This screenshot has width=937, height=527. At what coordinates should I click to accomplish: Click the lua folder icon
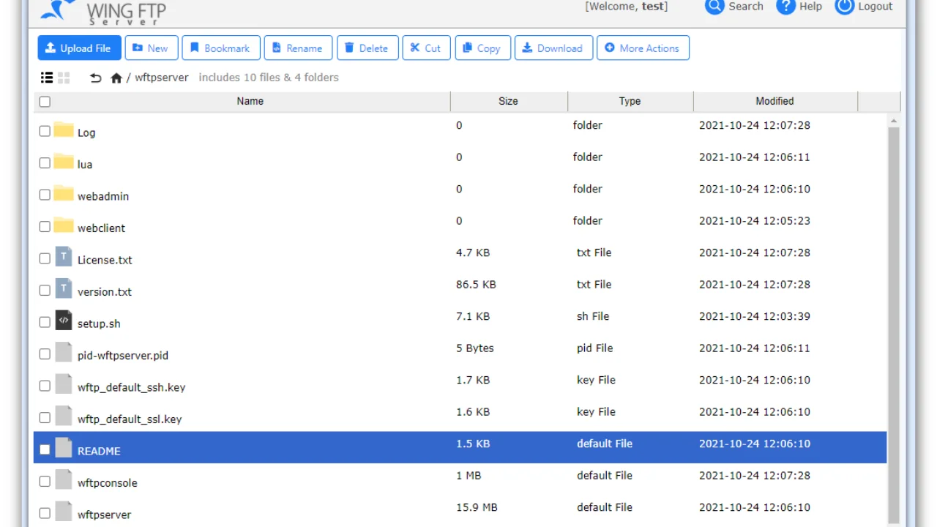64,162
